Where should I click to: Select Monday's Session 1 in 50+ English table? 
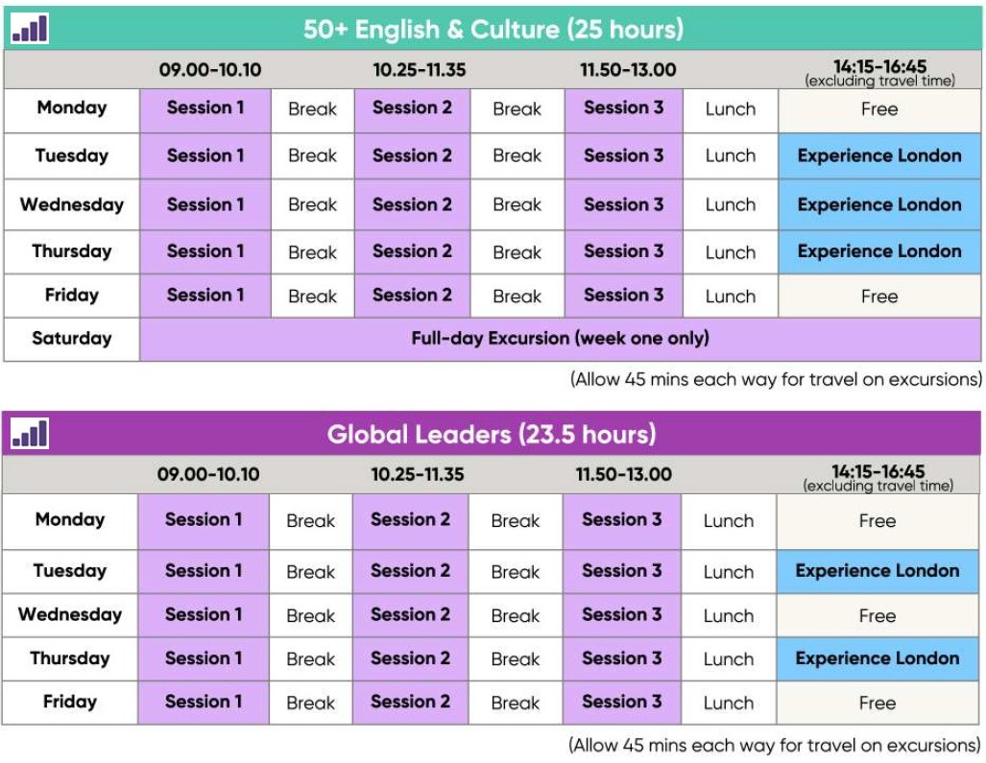tap(205, 108)
